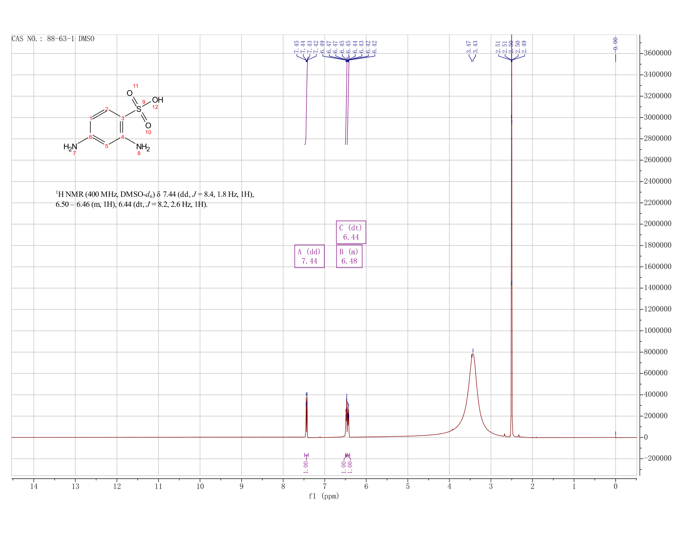
Task: Click the 10 ppm tick on the x-axis
Action: coord(200,487)
